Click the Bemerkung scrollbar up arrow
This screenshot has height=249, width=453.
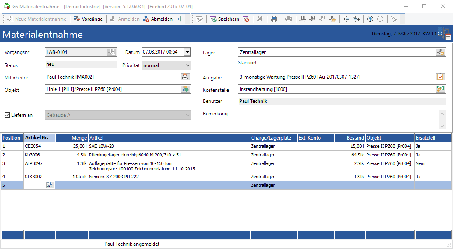(442, 114)
